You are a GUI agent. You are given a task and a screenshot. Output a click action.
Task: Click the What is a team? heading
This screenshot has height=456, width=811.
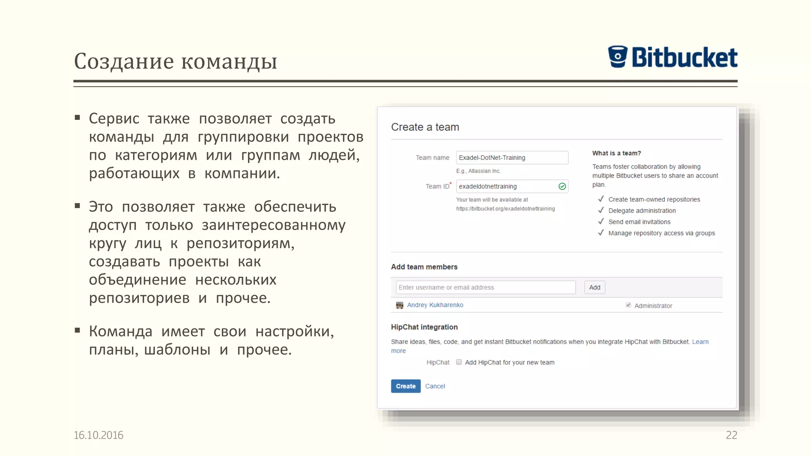pos(616,153)
